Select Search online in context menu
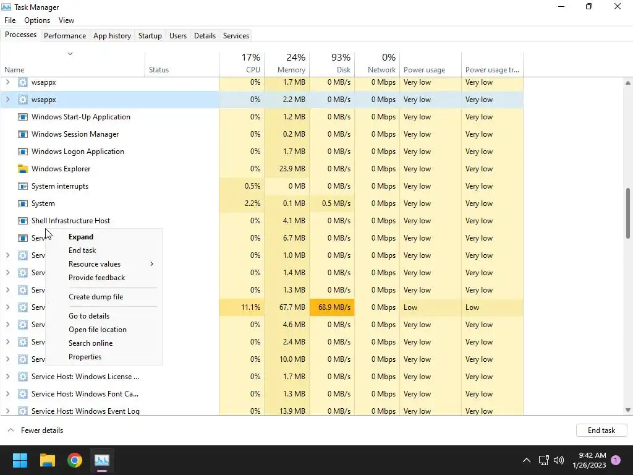Screen dimensions: 633x475 [104, 343]
